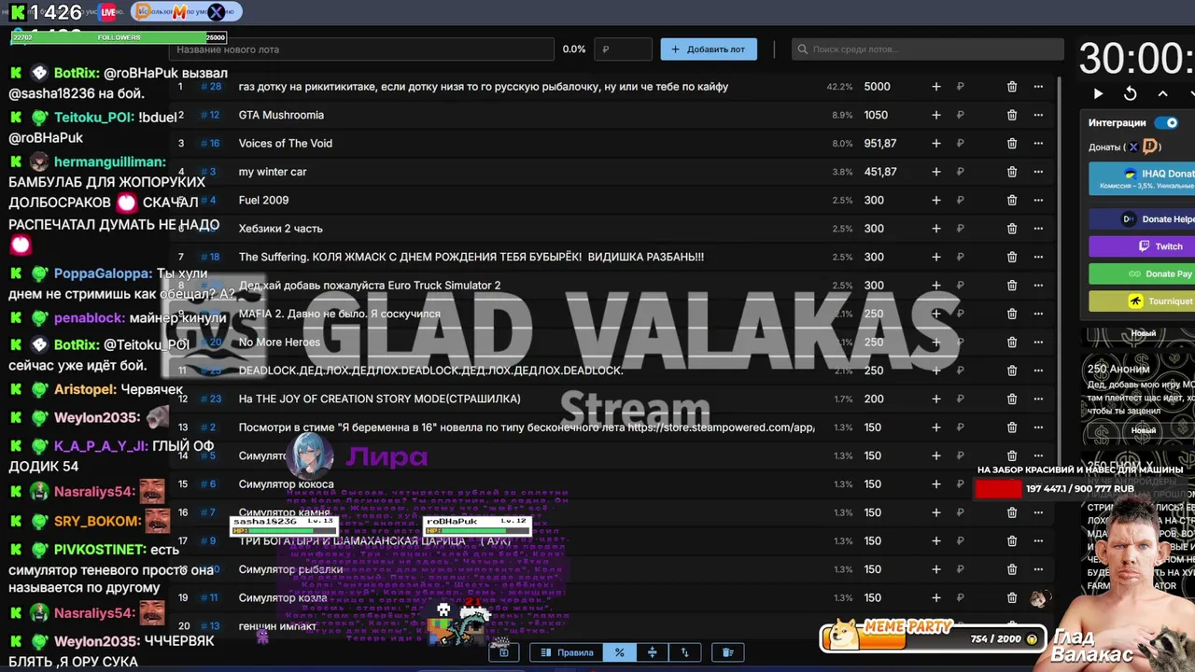
Task: Open more options for газ дотку lot
Action: (1038, 87)
